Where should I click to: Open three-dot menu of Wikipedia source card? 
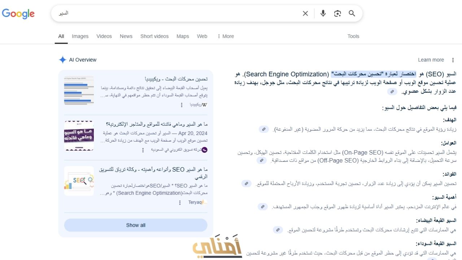(182, 105)
